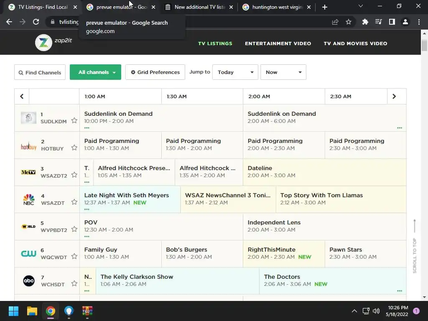Favorite channel 1 SUDLKDM with star
This screenshot has height=321, width=428.
(74, 120)
